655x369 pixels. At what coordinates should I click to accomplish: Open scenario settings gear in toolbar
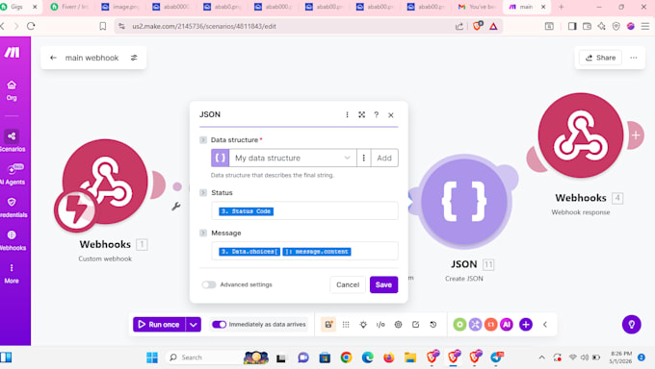398,325
